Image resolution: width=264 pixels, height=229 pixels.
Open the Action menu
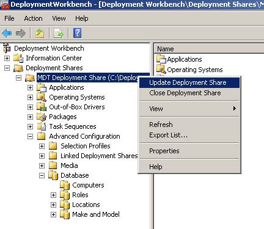[x=33, y=18]
